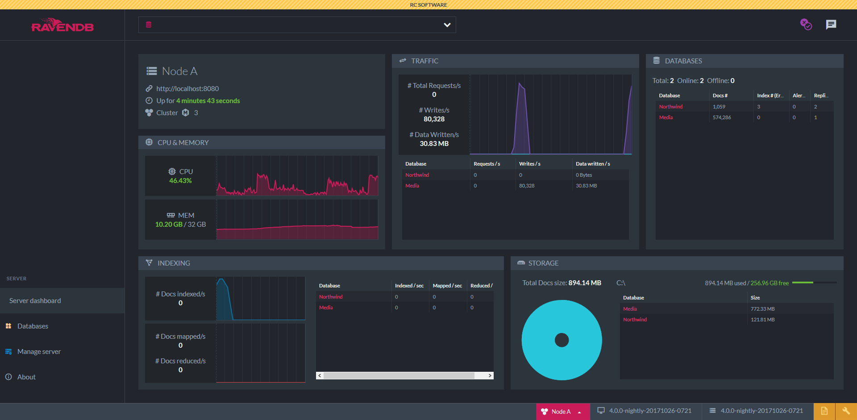857x420 pixels.
Task: Open the http://localhost:8080 link
Action: 187,88
